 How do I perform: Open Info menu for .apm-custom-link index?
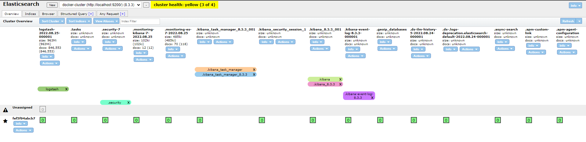pos(533,46)
